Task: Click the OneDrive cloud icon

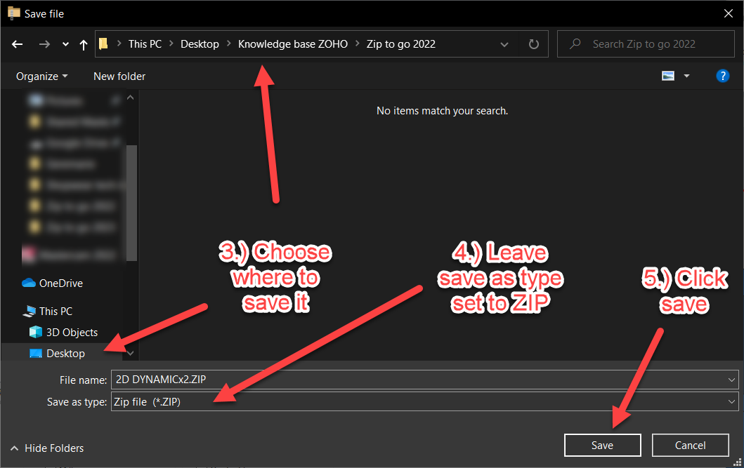Action: (x=29, y=283)
